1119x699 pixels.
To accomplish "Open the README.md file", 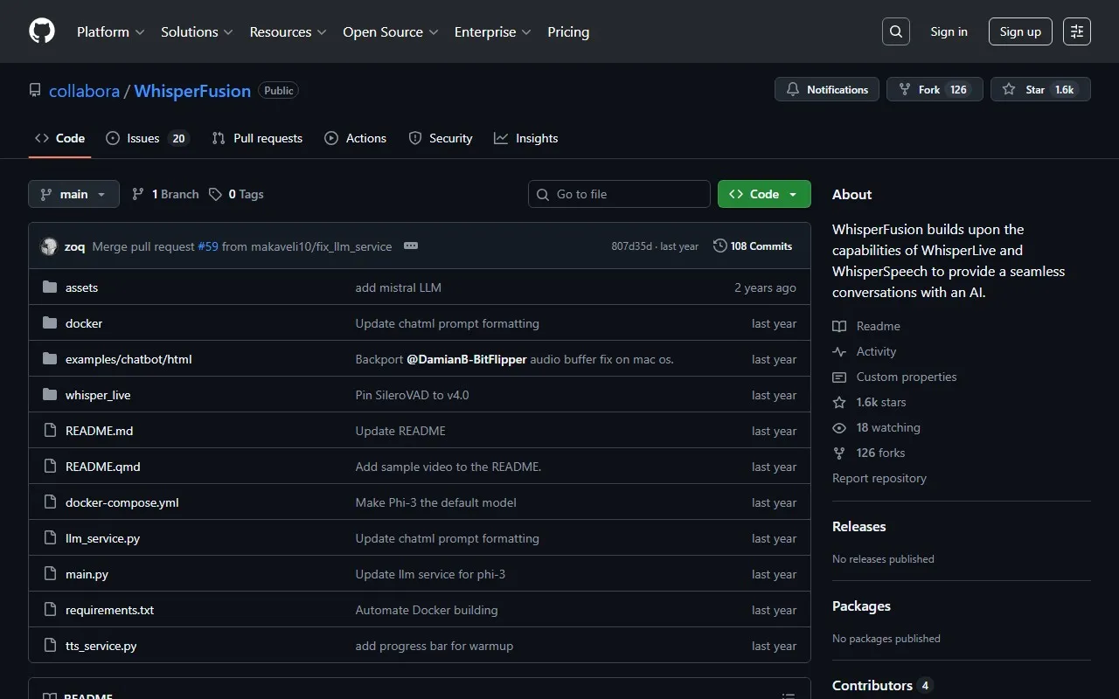I will (x=99, y=431).
